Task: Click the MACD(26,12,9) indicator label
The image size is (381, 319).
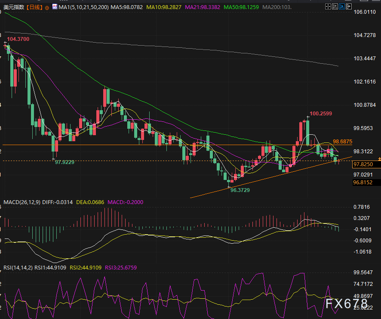Action: (22, 202)
